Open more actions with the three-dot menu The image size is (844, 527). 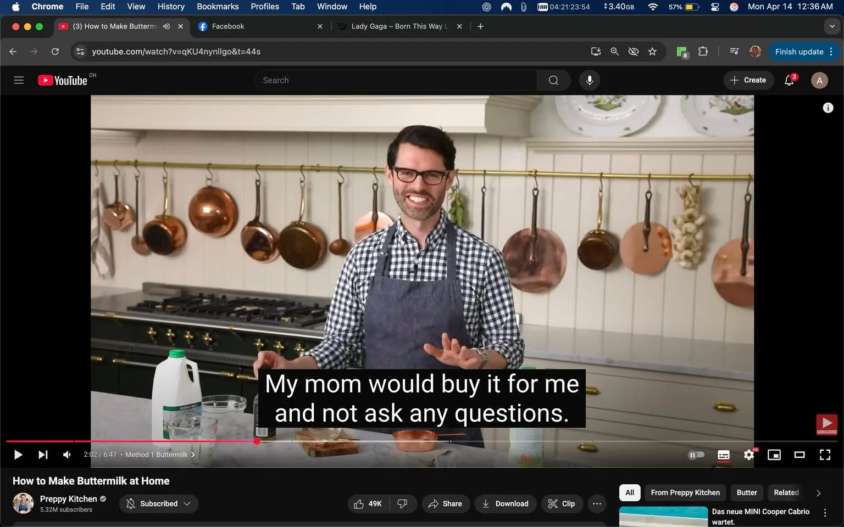tap(597, 503)
